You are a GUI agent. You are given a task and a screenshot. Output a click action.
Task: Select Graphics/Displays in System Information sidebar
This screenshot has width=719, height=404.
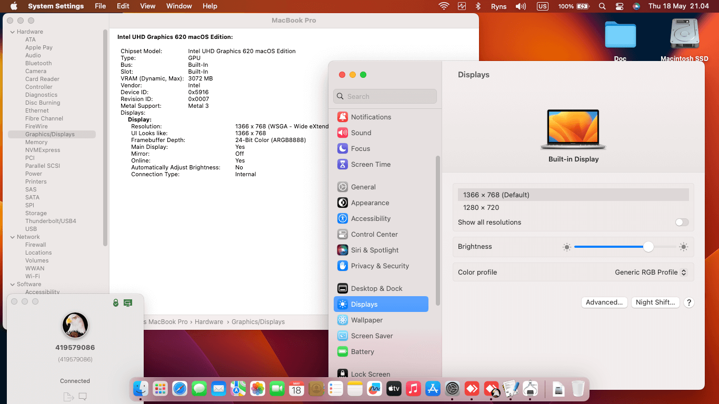click(52, 134)
